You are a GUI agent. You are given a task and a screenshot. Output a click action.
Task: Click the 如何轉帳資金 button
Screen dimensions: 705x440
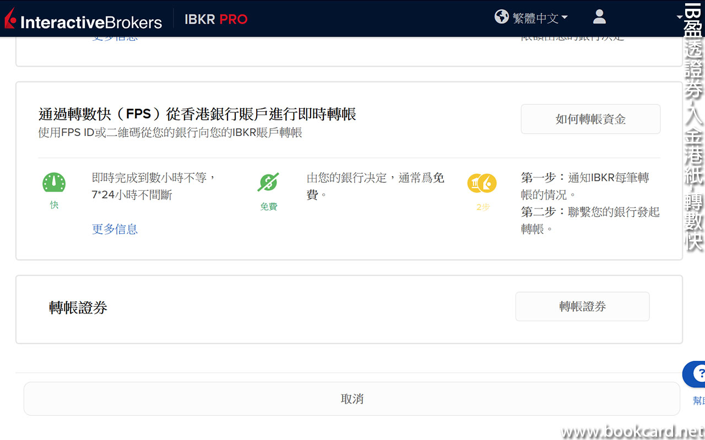(590, 119)
